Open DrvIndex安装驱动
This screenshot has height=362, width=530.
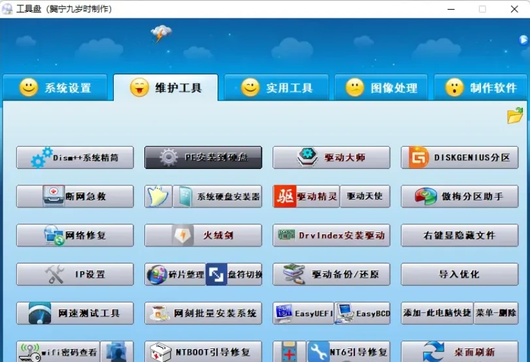331,235
